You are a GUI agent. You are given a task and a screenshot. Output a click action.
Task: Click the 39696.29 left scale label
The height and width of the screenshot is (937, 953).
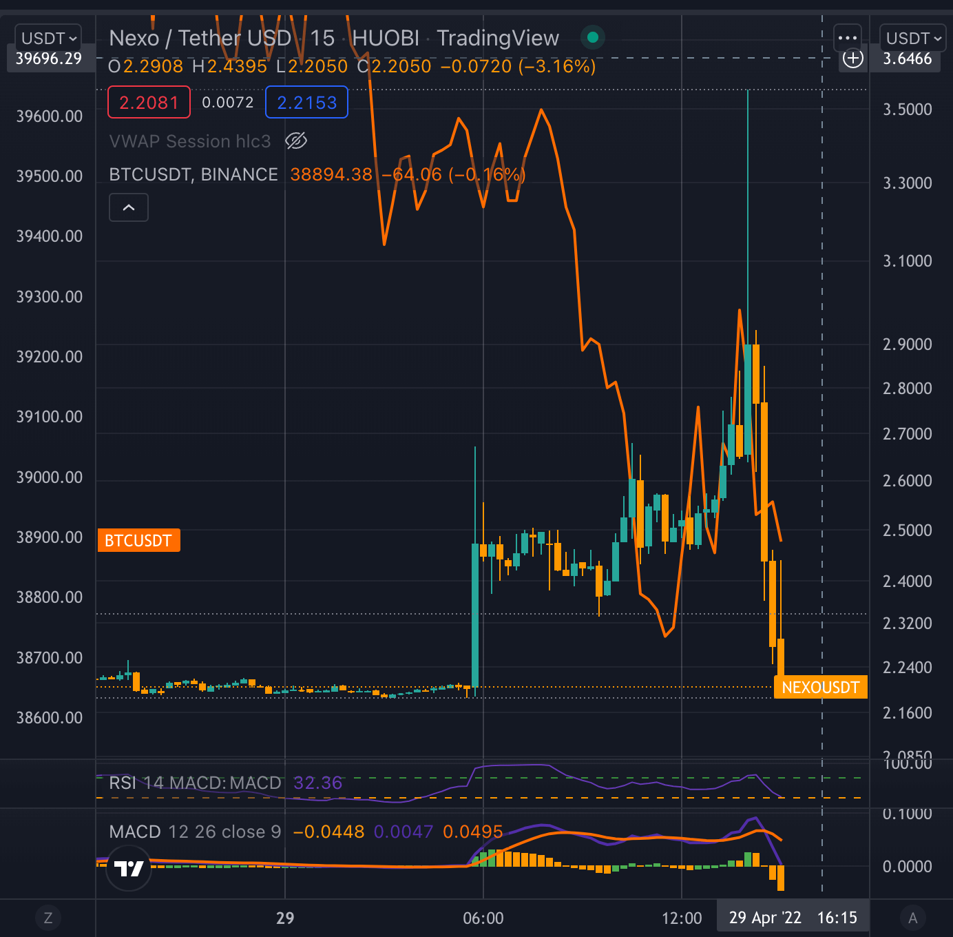pyautogui.click(x=48, y=59)
